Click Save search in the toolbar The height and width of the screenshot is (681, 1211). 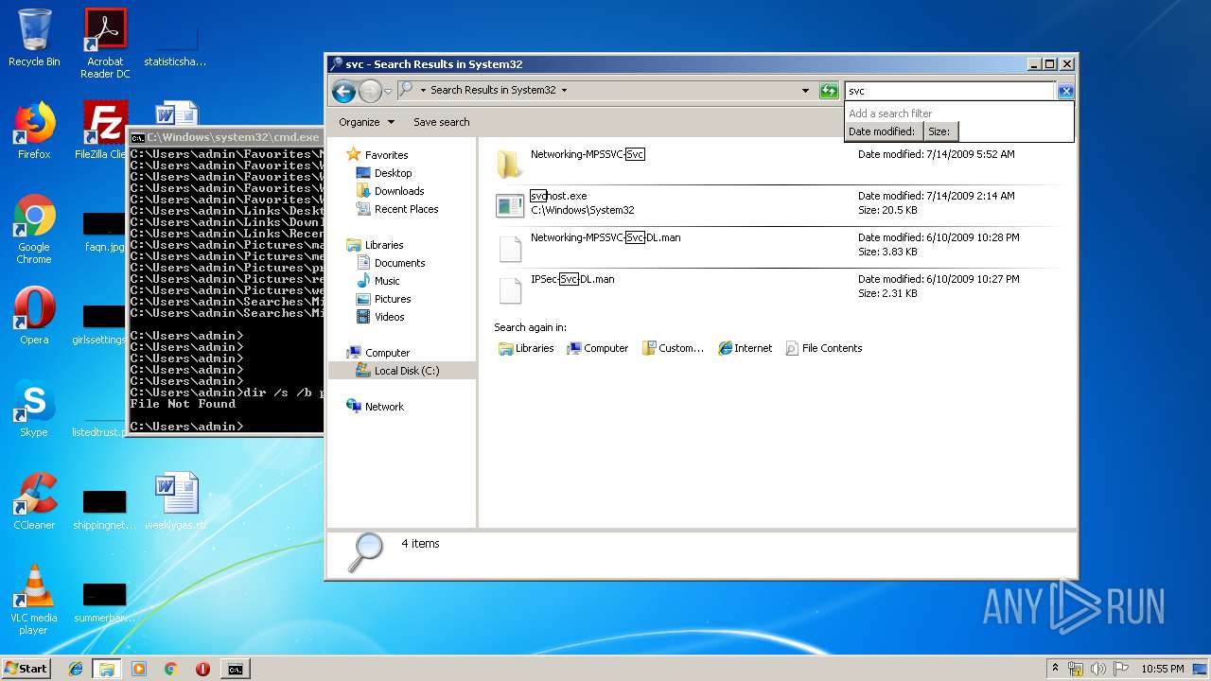coord(441,122)
